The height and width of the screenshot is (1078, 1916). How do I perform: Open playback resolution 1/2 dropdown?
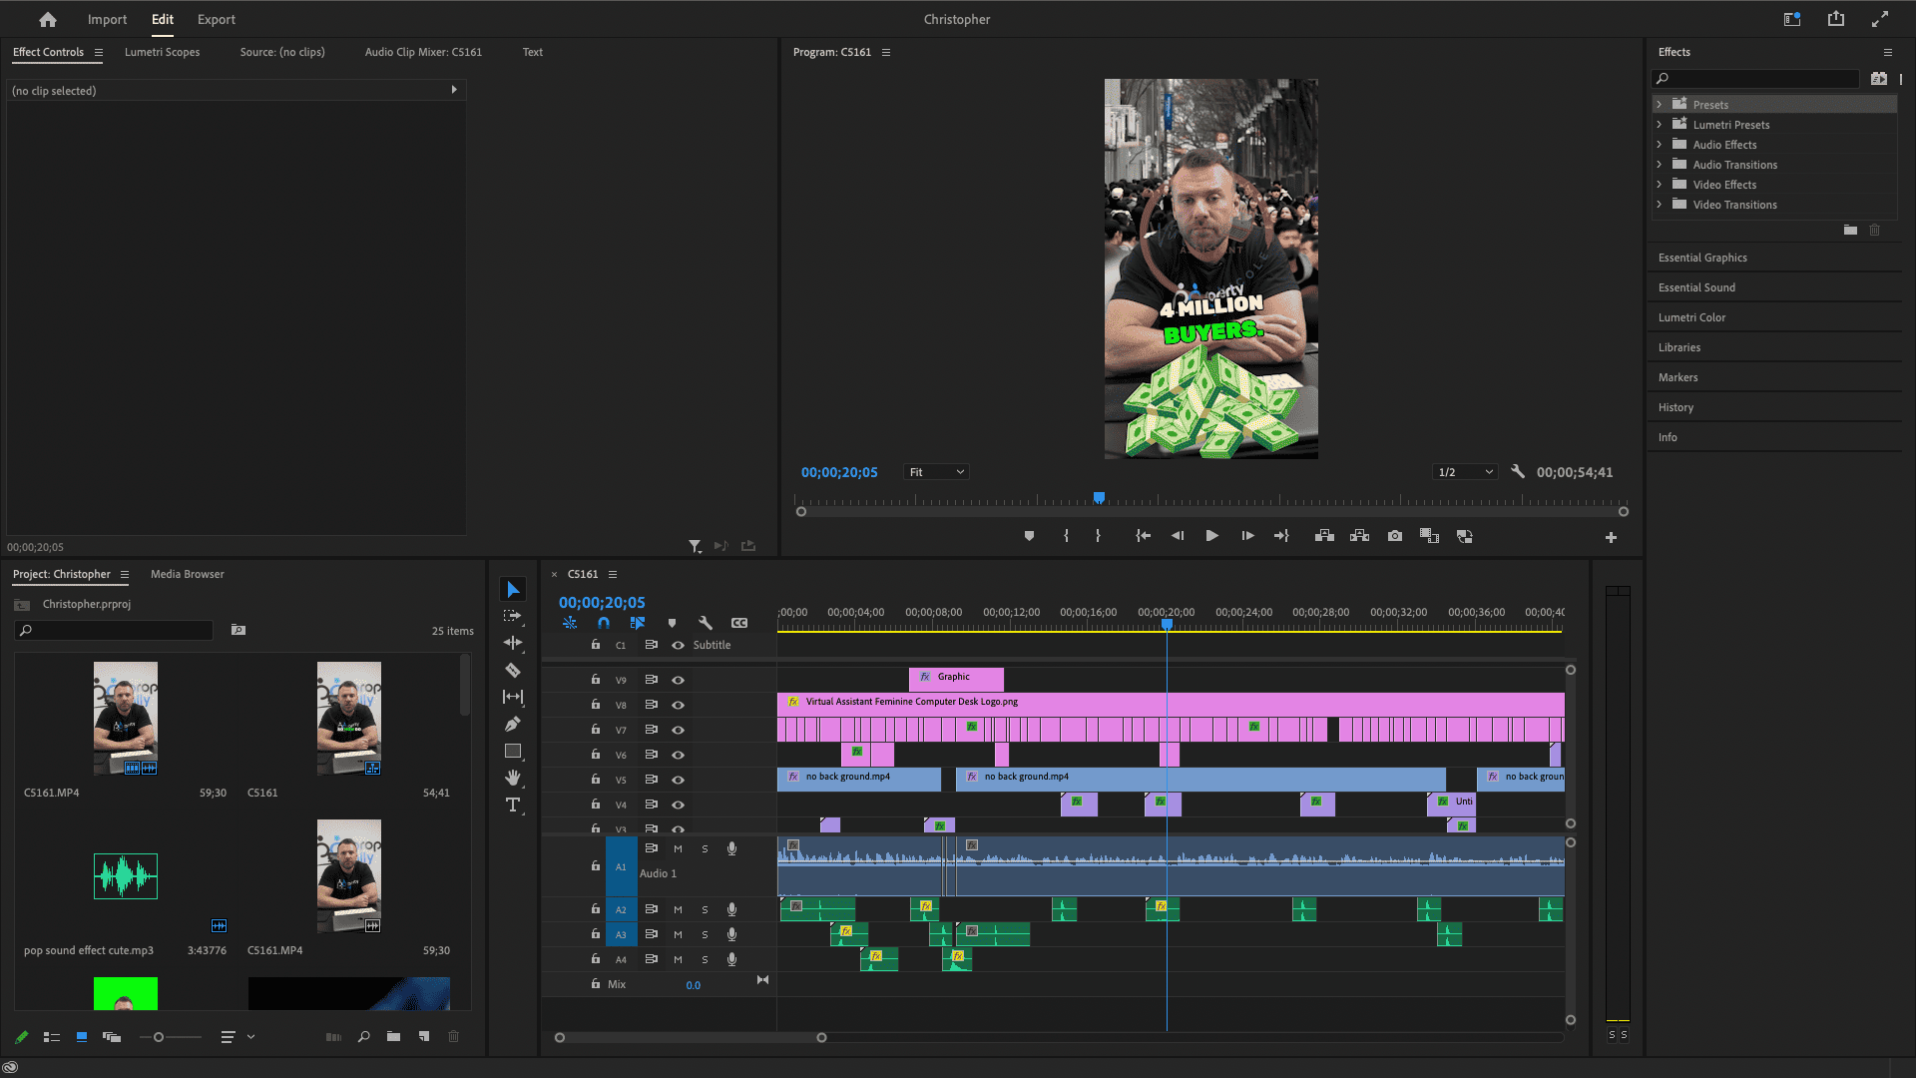[1465, 472]
